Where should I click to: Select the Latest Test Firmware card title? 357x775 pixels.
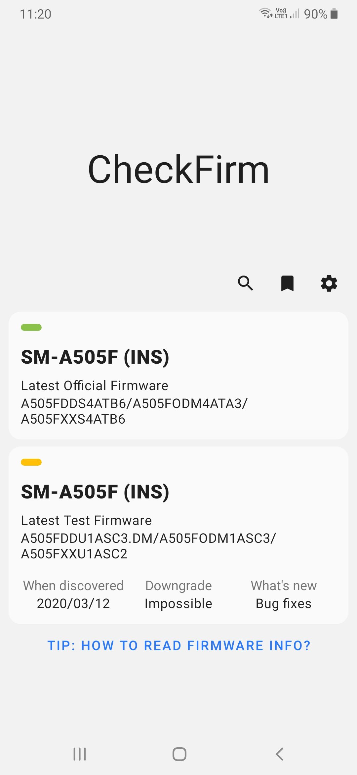tap(95, 492)
